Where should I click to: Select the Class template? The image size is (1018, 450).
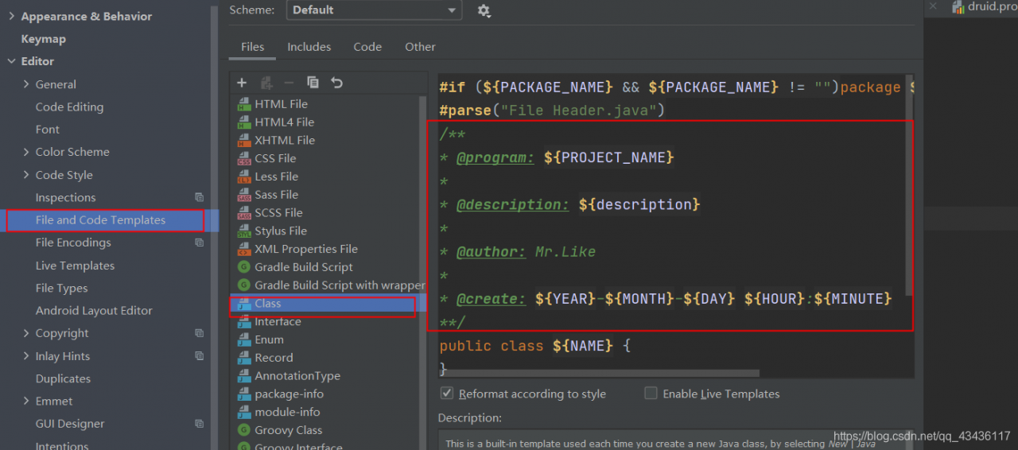pyautogui.click(x=329, y=304)
